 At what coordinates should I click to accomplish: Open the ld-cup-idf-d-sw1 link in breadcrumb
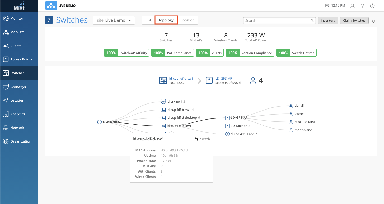click(x=181, y=78)
